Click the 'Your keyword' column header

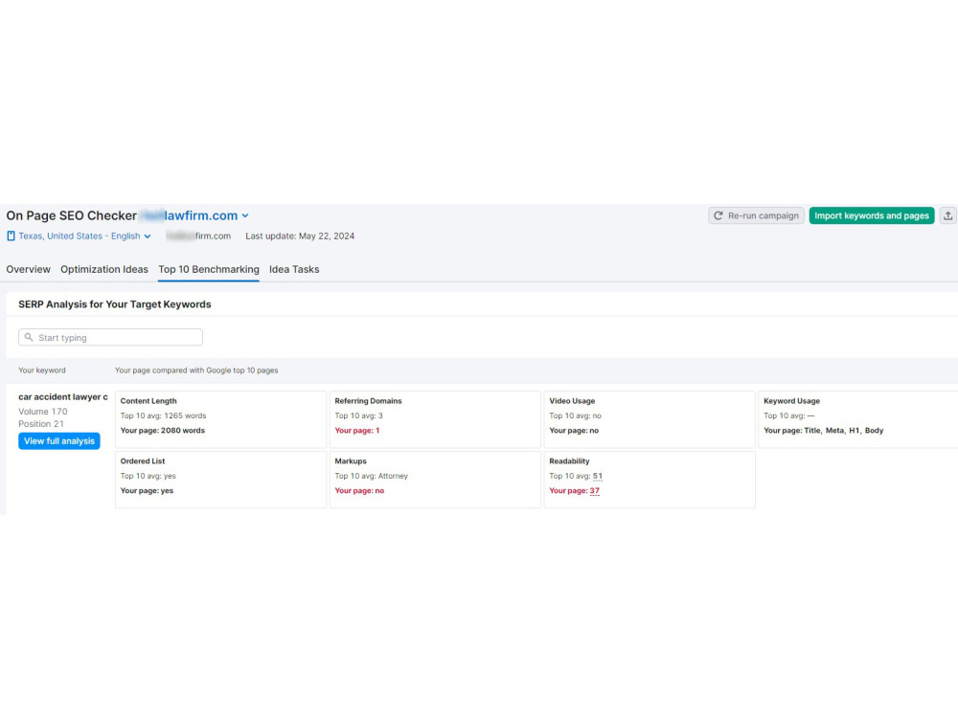pos(41,370)
